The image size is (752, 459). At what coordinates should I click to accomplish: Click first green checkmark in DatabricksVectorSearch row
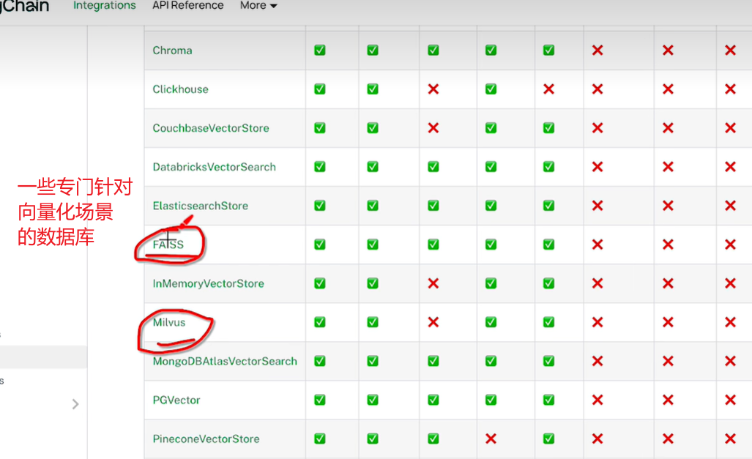coord(320,167)
